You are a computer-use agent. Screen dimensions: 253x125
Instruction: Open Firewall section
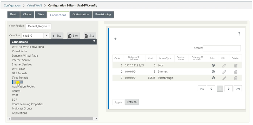17,82
